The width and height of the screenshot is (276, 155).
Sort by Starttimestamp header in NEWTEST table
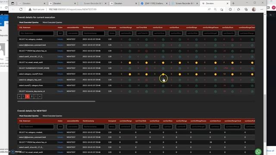tap(88, 121)
